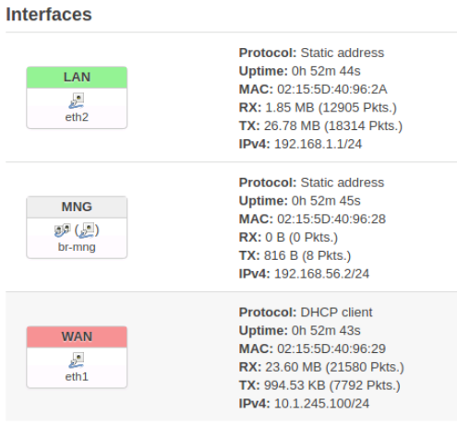Click the br-mng device label

pos(77,247)
